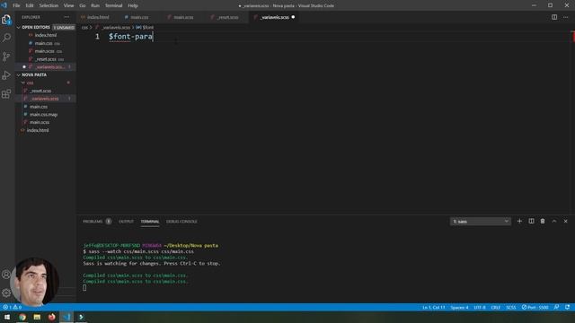Place cursor in editor line 1 code
This screenshot has height=323, width=575.
pyautogui.click(x=130, y=37)
